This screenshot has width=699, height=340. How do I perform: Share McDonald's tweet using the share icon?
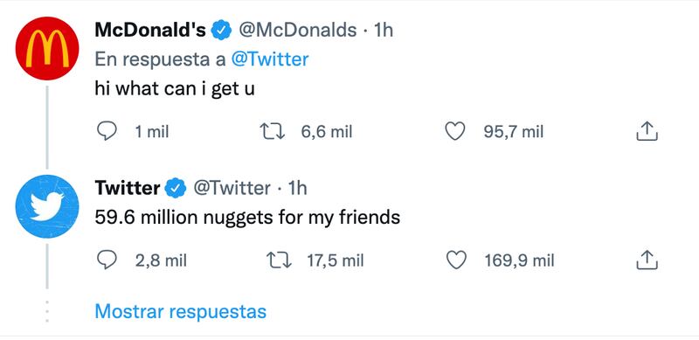tap(647, 131)
